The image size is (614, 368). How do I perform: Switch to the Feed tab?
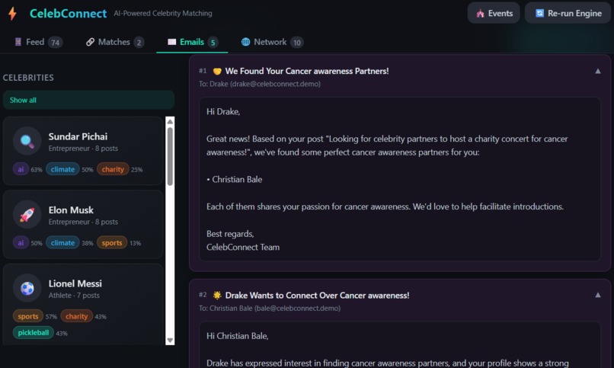coord(38,42)
